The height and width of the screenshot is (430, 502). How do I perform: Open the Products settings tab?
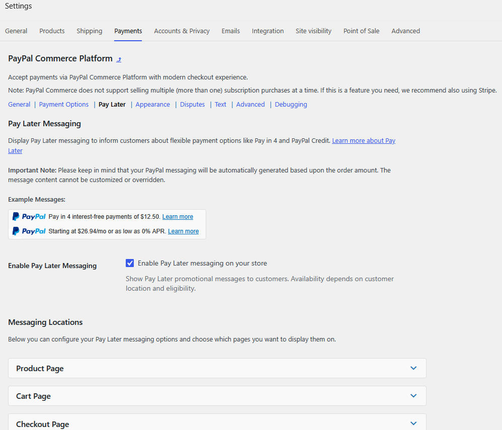point(52,31)
